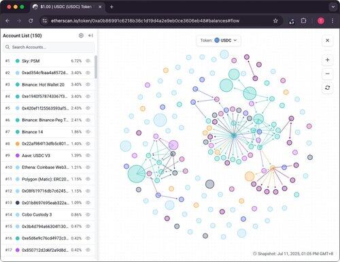The height and width of the screenshot is (262, 340).
Task: Close the token flow visualization
Action: (x=327, y=40)
